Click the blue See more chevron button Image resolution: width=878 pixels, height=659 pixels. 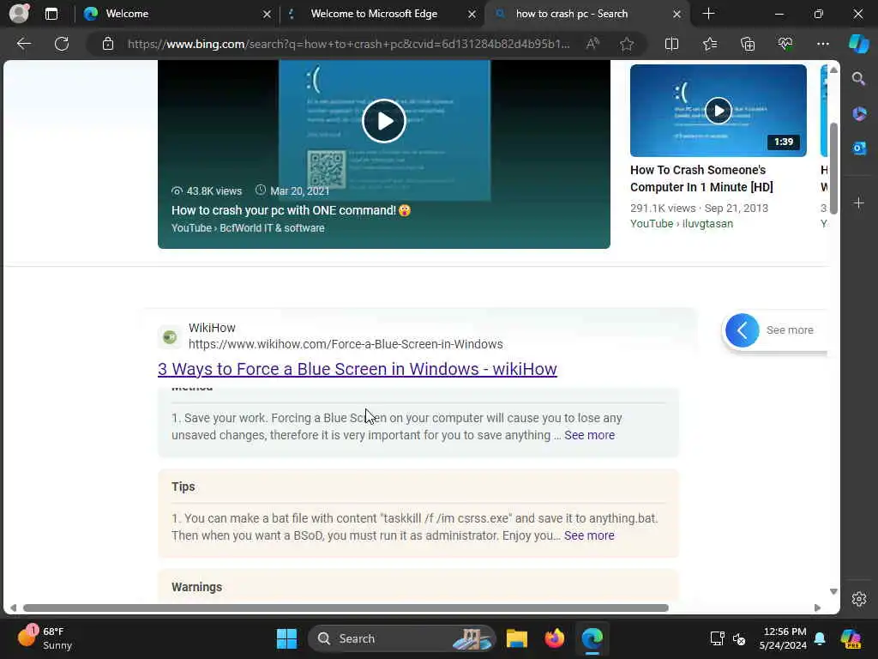pos(742,330)
